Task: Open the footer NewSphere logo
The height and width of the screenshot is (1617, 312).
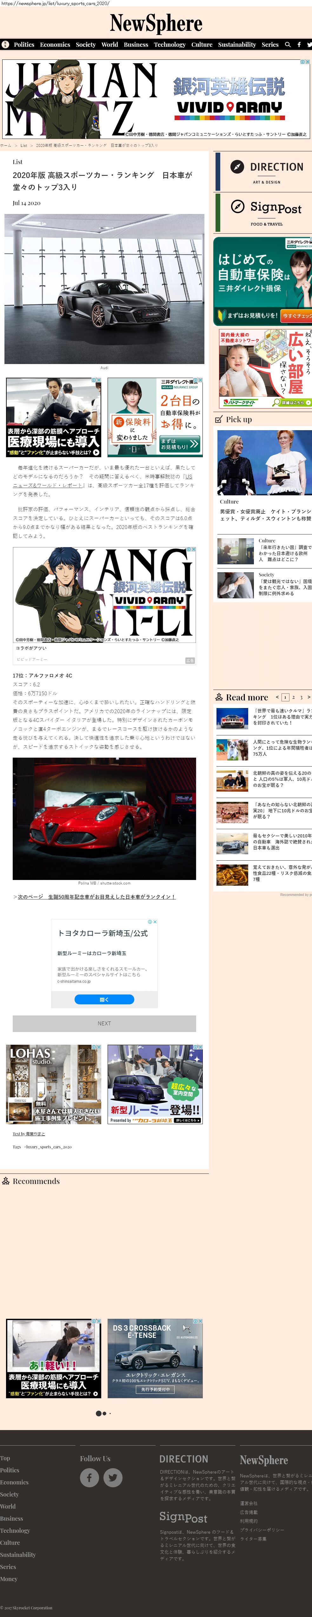Action: 264,1460
